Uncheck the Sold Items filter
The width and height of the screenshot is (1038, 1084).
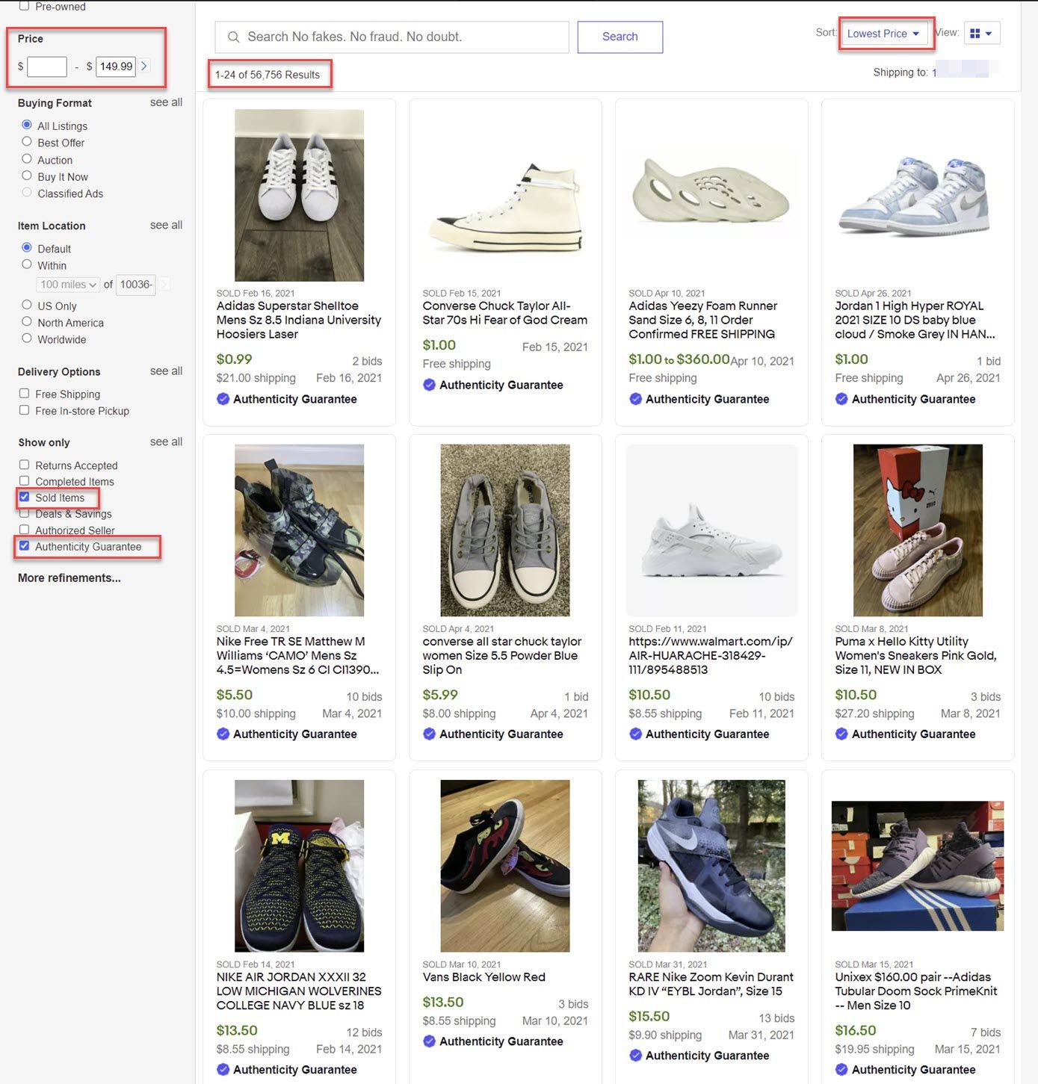[x=25, y=497]
